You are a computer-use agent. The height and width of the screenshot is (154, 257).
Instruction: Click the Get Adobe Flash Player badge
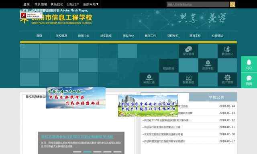31,16
